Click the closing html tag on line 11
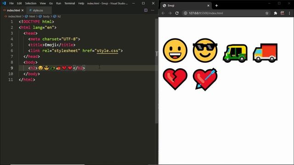Image resolution: width=294 pixels, height=165 pixels. pyautogui.click(x=27, y=80)
